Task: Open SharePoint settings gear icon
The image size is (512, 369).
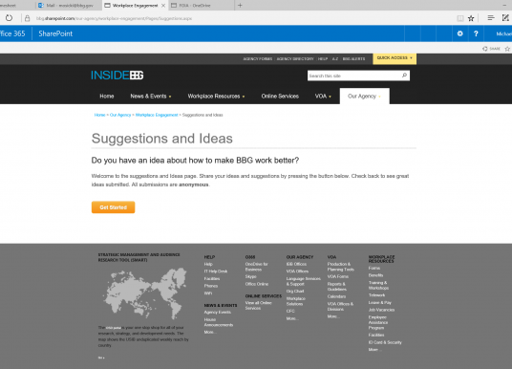Action: (459, 33)
